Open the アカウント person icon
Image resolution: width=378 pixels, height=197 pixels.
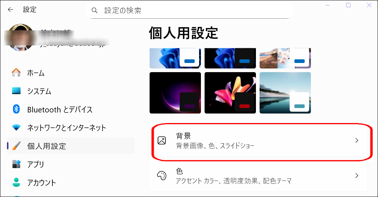16,182
